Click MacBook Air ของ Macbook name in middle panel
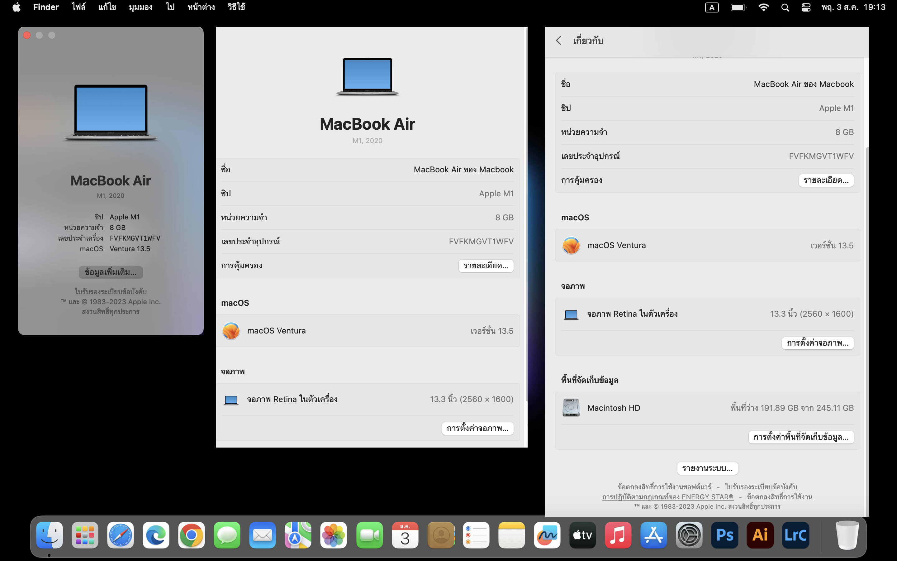This screenshot has width=897, height=561. (x=463, y=170)
